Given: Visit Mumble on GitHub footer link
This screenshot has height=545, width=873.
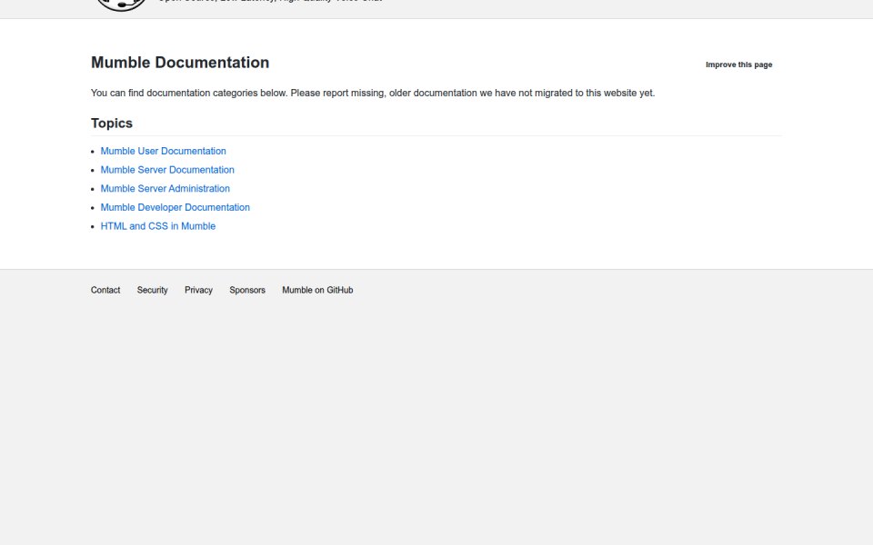Looking at the screenshot, I should tap(317, 291).
